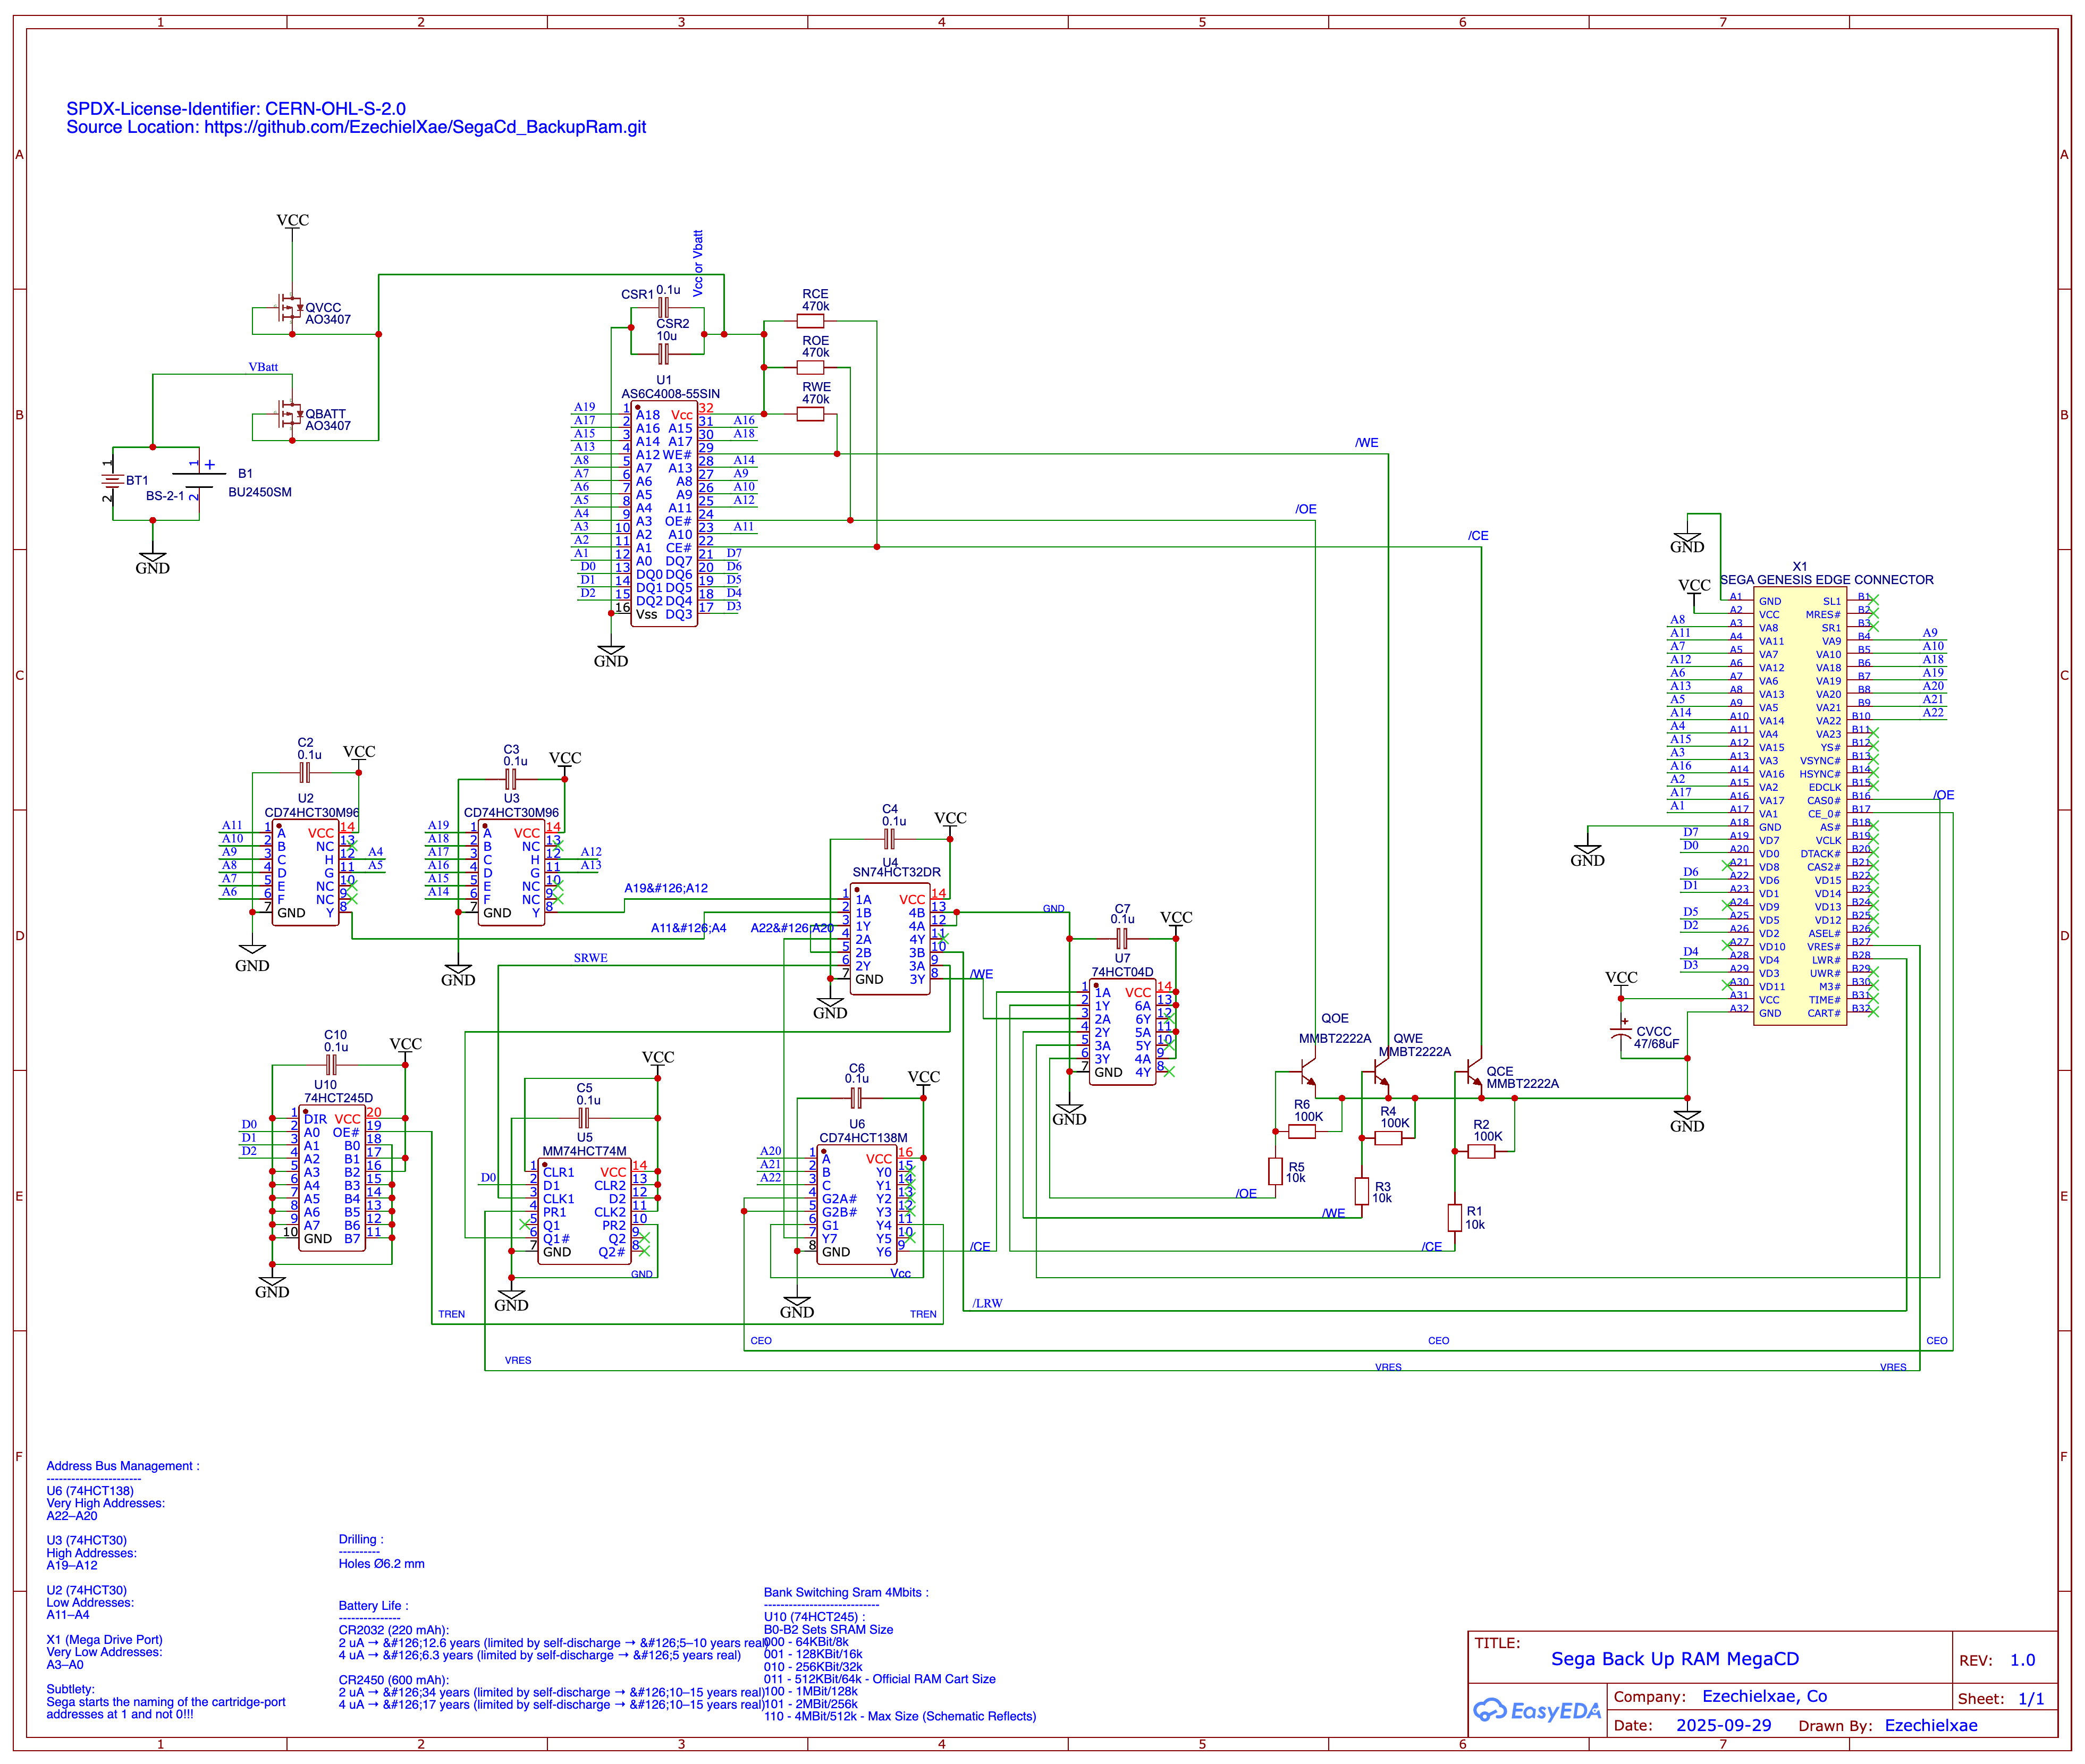Click the title Sega Back Up RAM MegaCD
2085x1764 pixels.
(1674, 1659)
